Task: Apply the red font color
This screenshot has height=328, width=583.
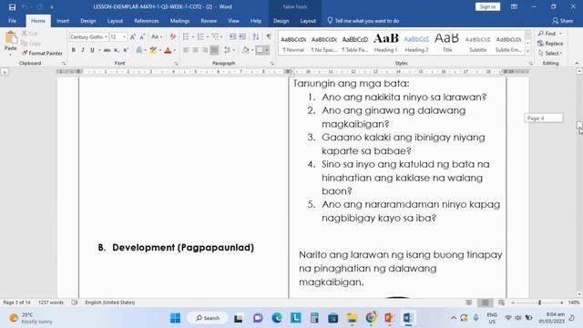Action: pyautogui.click(x=168, y=50)
